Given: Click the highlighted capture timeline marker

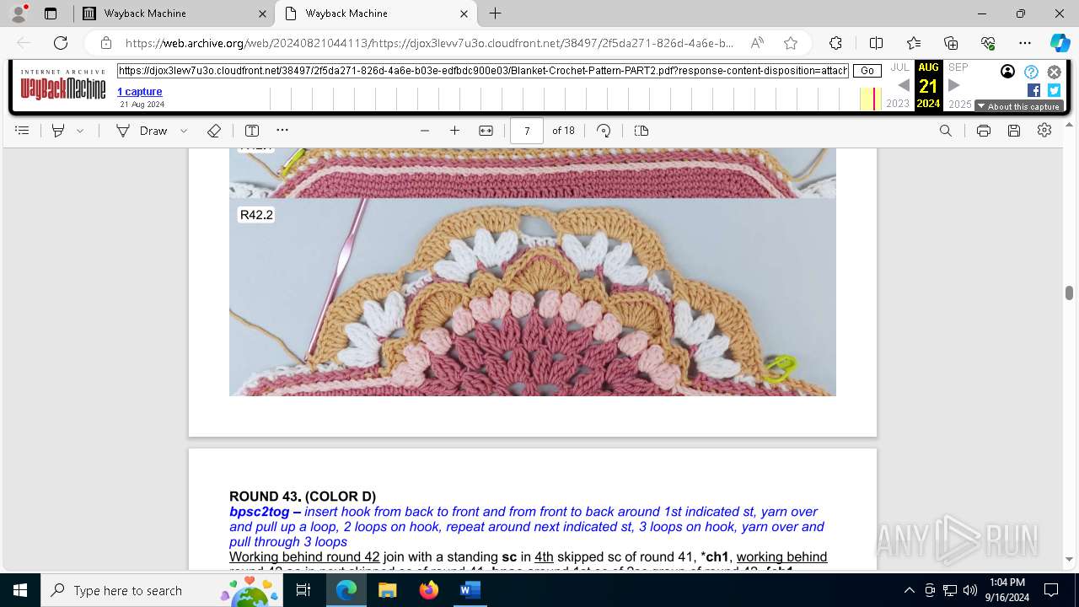Looking at the screenshot, I should 874,99.
